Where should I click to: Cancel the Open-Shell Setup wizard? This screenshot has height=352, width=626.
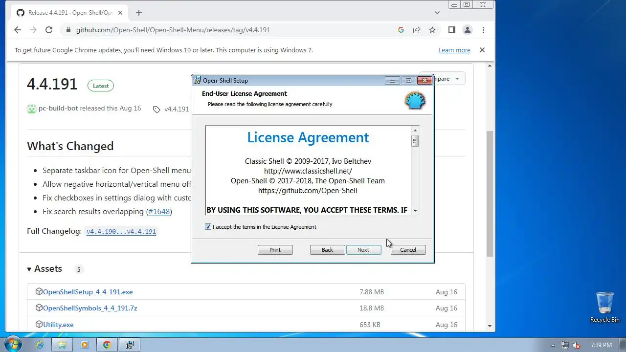pos(408,250)
